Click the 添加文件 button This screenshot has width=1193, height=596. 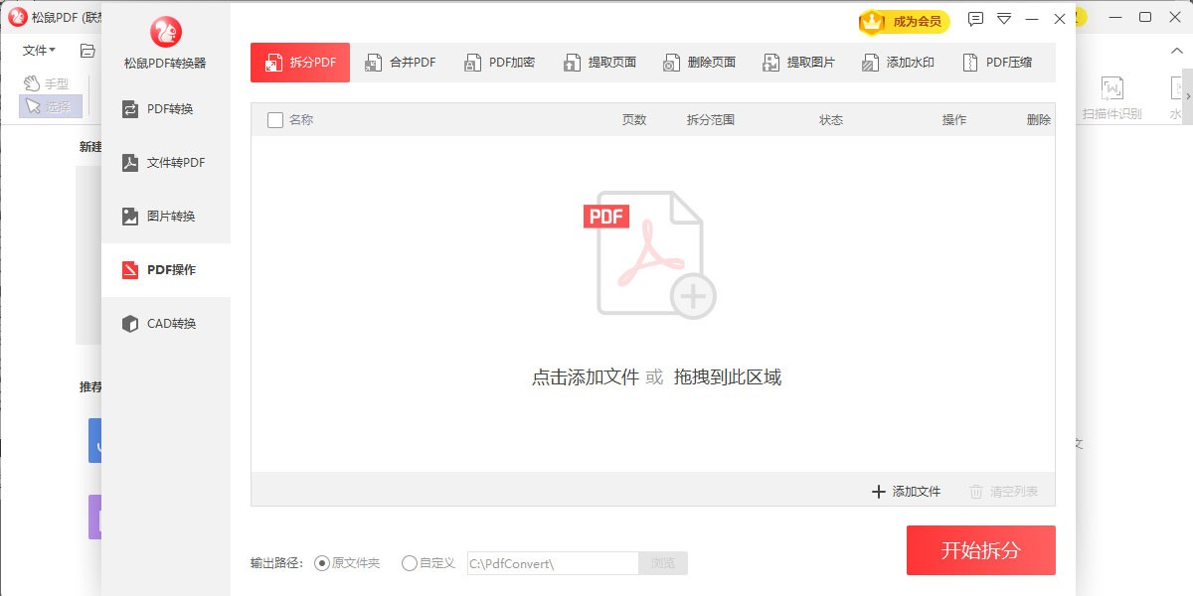[906, 492]
